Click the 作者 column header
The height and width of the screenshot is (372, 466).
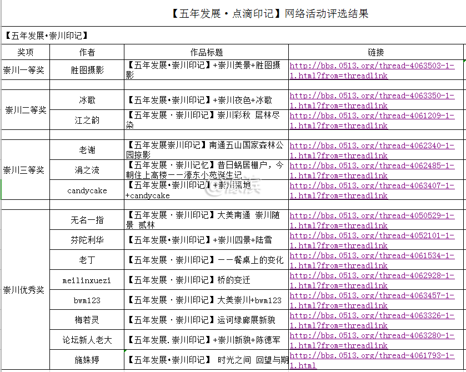point(87,52)
